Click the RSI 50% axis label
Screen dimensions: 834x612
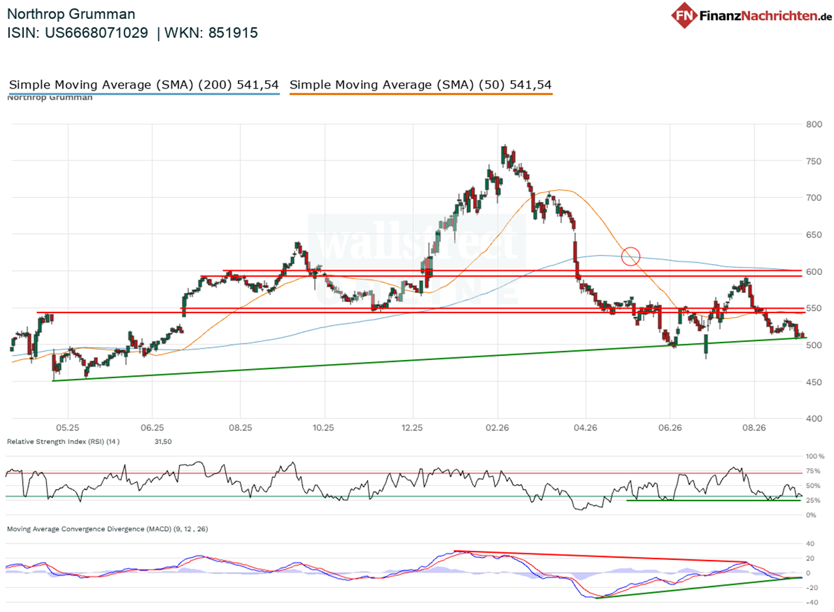(814, 486)
